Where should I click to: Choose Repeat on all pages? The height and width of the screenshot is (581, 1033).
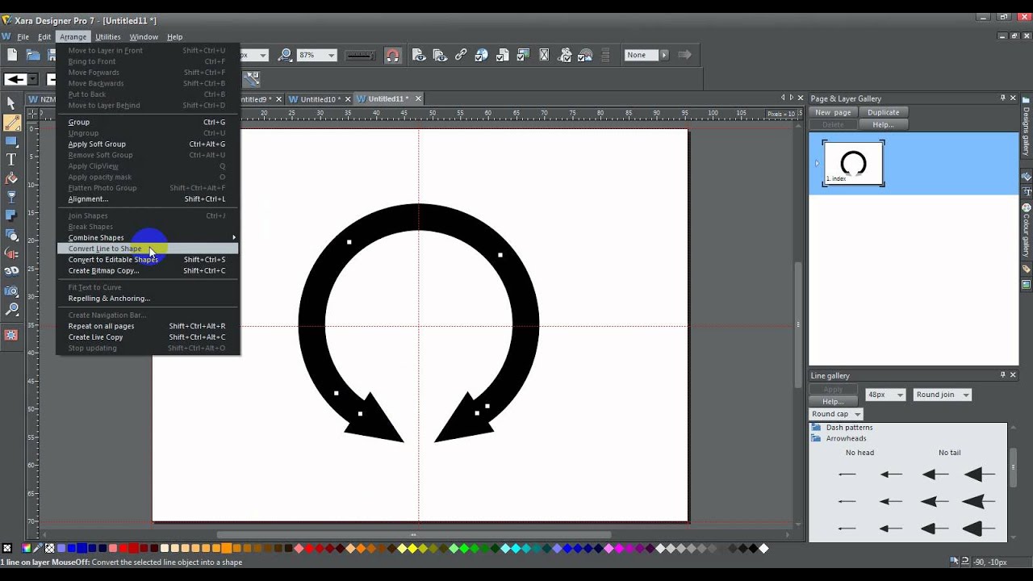click(x=148, y=326)
